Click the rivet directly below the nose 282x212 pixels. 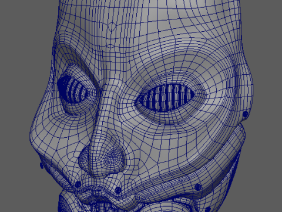(x=118, y=190)
